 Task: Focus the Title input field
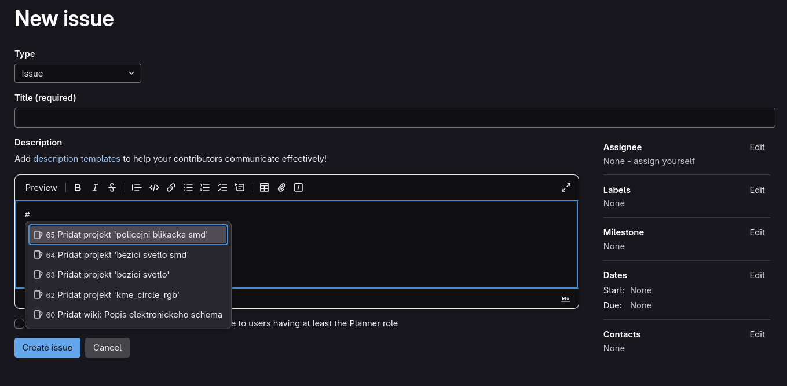pos(394,118)
